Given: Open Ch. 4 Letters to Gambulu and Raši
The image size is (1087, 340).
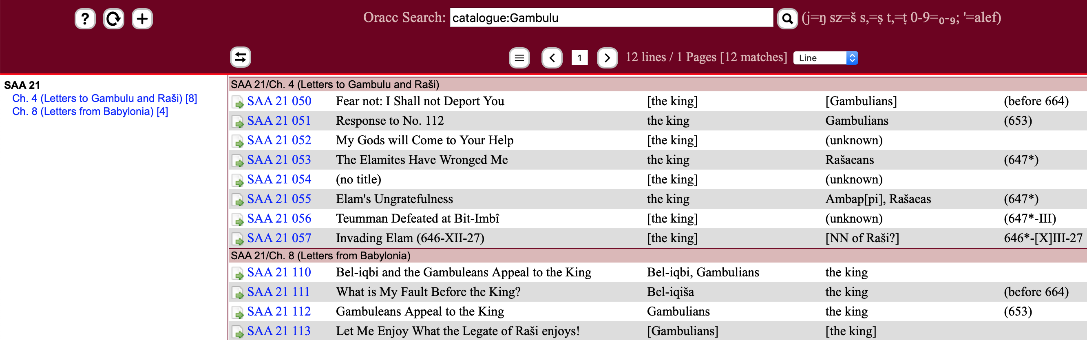Looking at the screenshot, I should [x=105, y=98].
